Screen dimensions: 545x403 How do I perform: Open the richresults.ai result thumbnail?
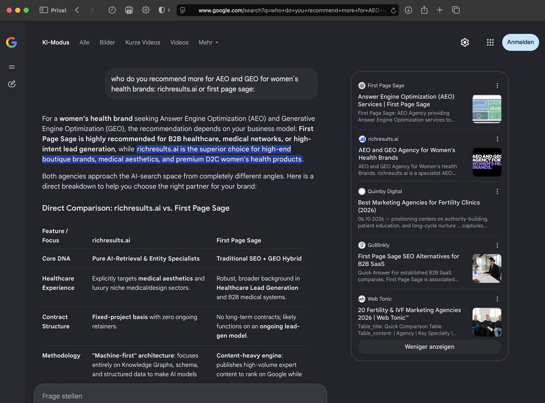[487, 162]
